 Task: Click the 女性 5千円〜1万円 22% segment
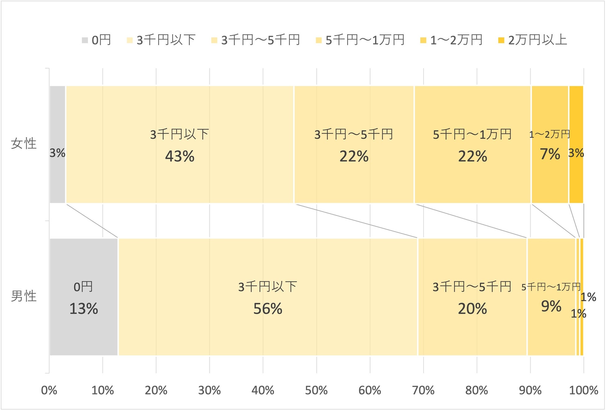[x=472, y=180]
